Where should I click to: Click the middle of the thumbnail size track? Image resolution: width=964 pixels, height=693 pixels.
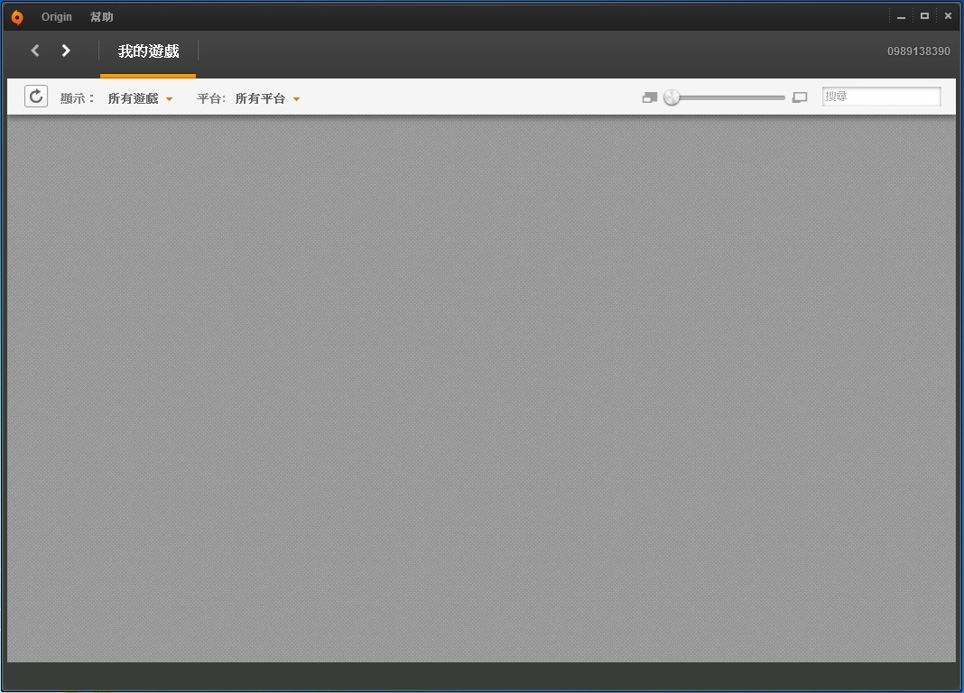tap(729, 97)
